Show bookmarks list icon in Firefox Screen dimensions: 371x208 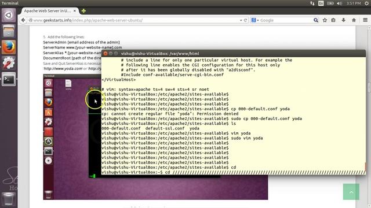coord(333,20)
